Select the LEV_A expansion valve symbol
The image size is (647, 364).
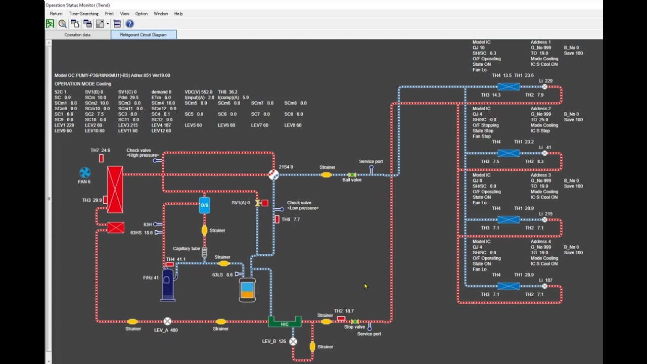(167, 321)
